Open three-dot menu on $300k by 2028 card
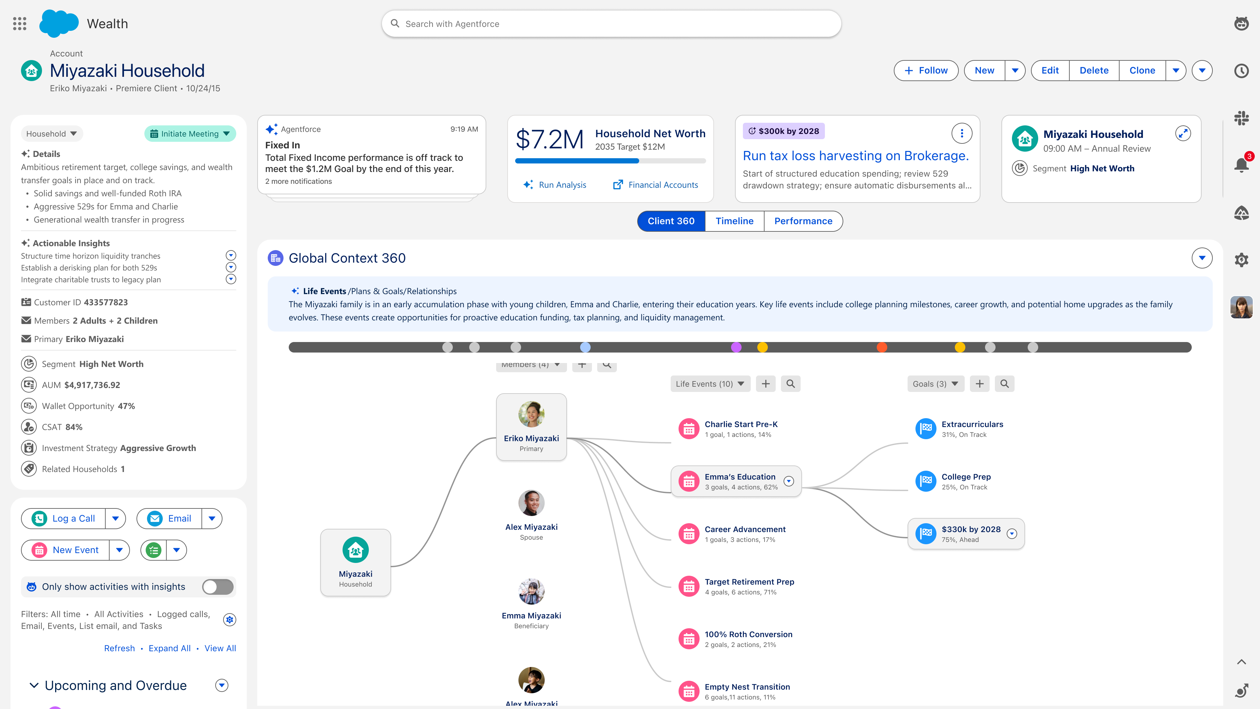The height and width of the screenshot is (709, 1260). coord(962,133)
